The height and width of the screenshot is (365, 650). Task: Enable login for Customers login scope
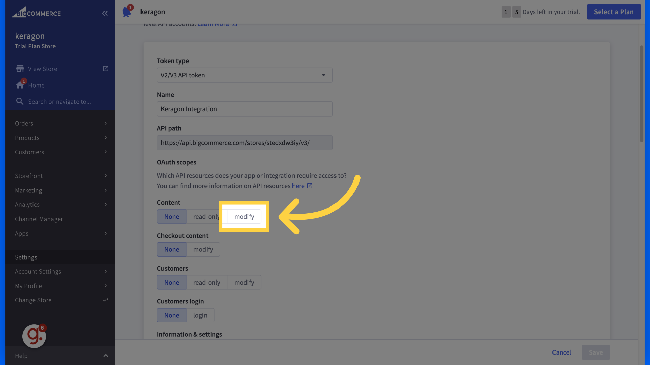(x=200, y=315)
